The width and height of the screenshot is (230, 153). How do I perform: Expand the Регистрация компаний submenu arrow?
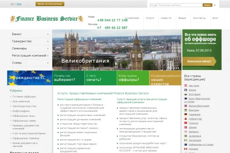coord(48,55)
